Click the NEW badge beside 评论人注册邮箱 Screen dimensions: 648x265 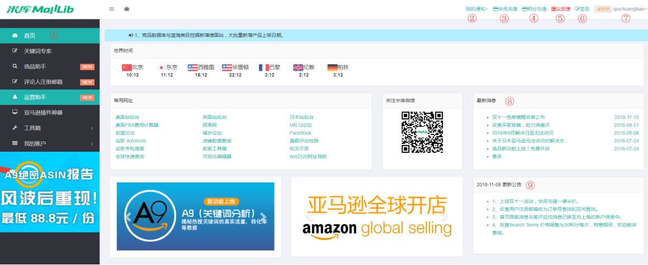(x=87, y=82)
